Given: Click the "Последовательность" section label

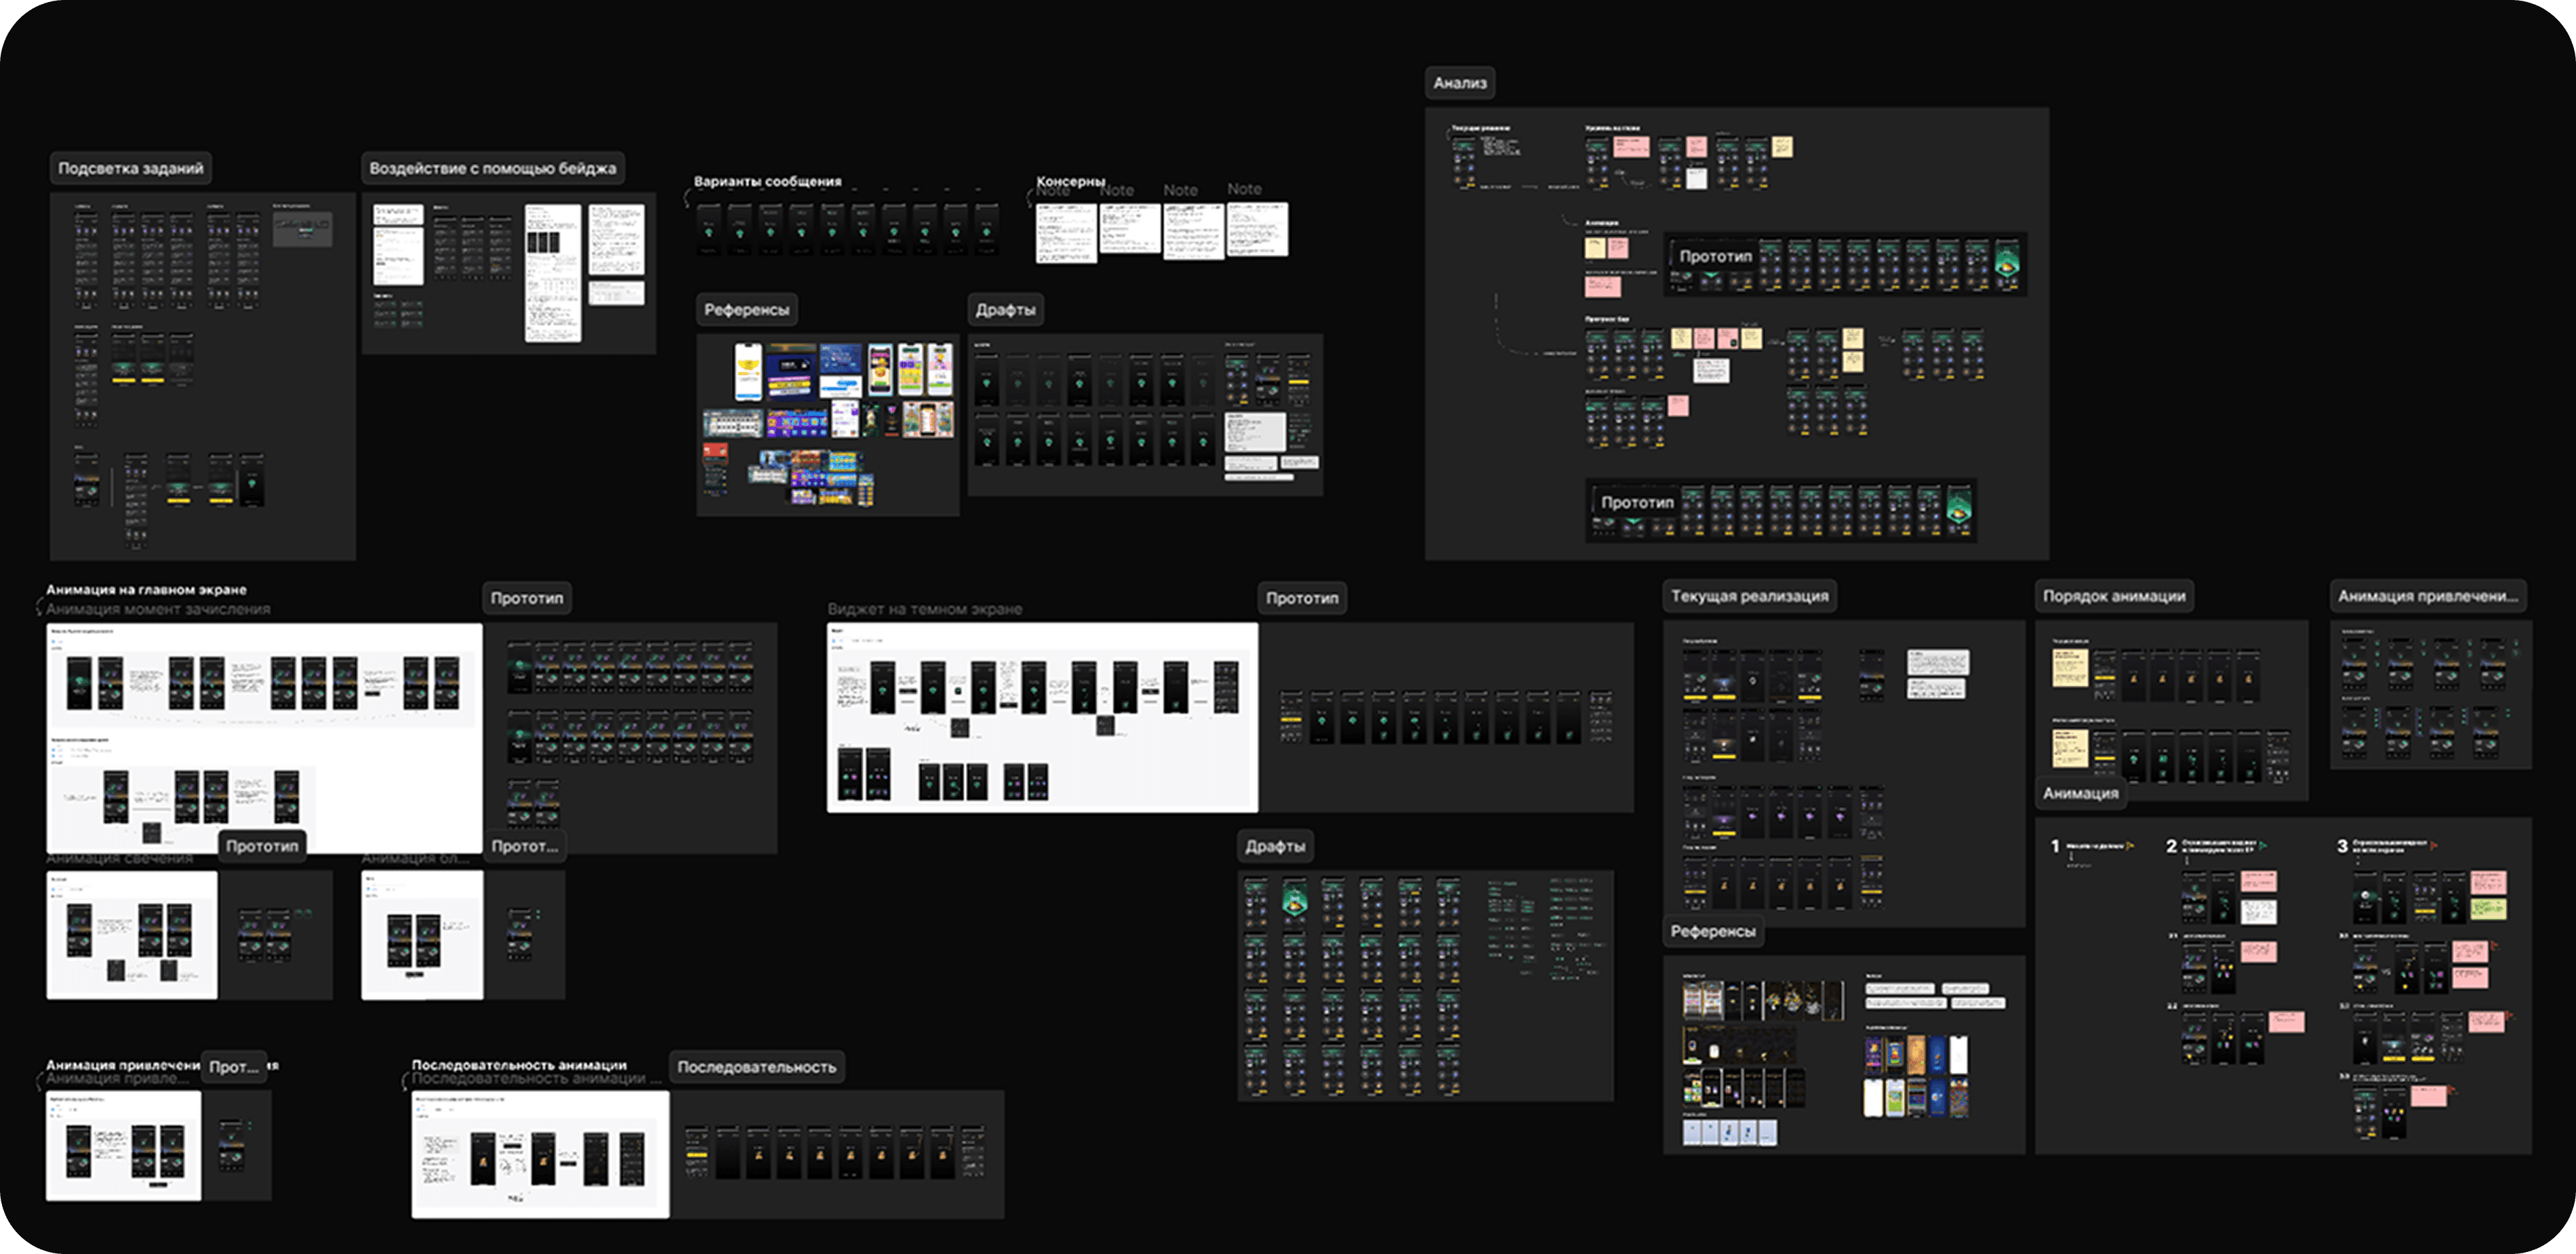Looking at the screenshot, I should click(756, 1067).
